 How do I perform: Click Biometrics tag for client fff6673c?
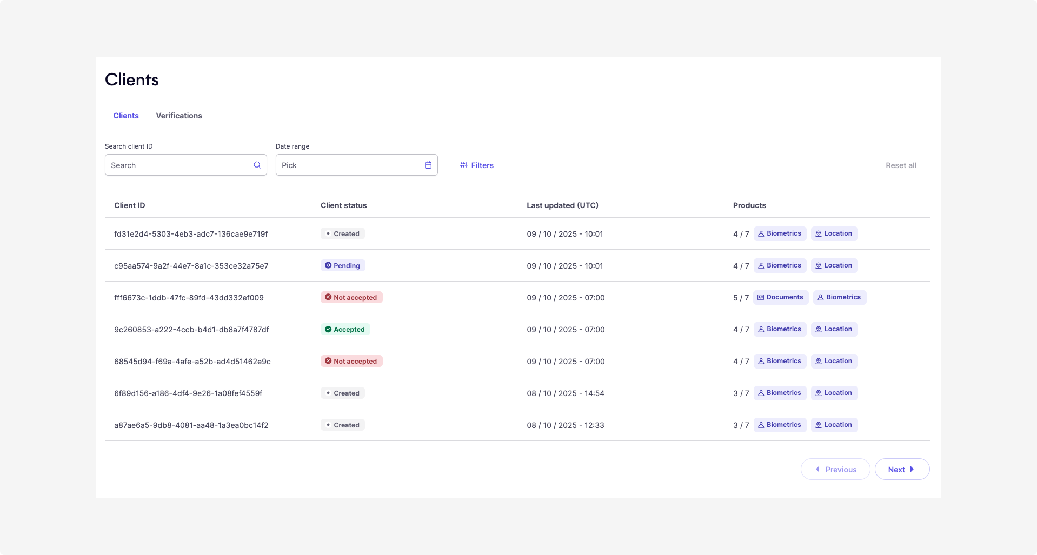tap(840, 297)
